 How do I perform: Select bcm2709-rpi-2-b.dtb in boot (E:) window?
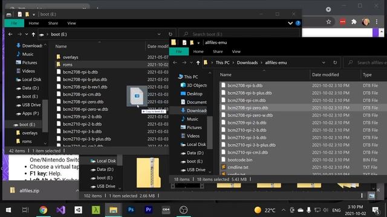point(82,116)
